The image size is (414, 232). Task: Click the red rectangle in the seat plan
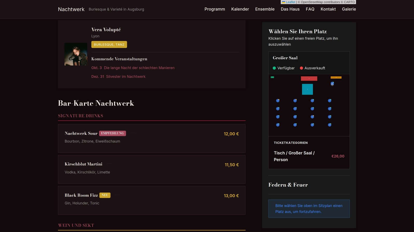tap(309, 78)
